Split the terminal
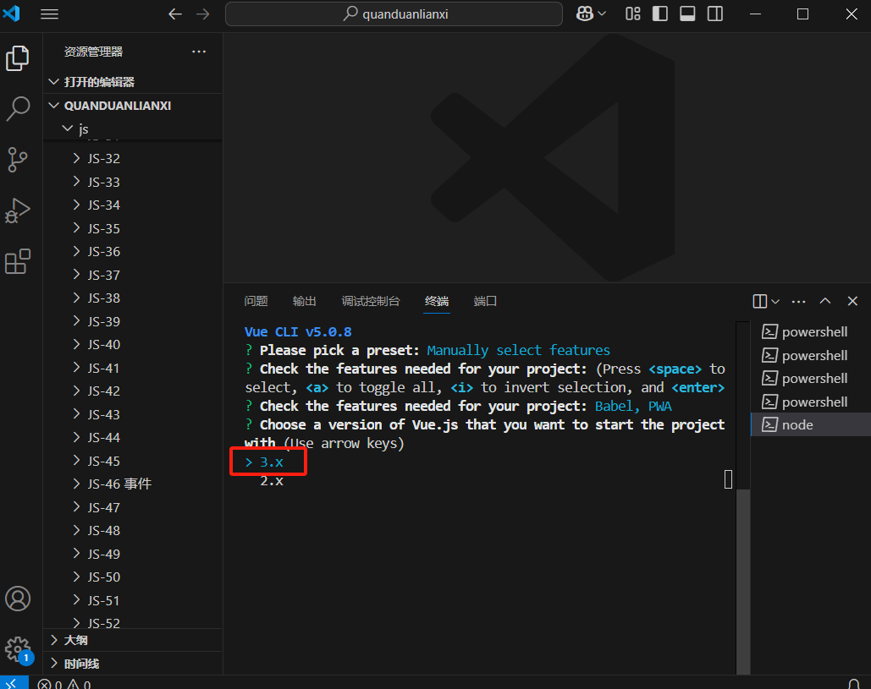Screen dimensions: 871x689 [x=759, y=301]
